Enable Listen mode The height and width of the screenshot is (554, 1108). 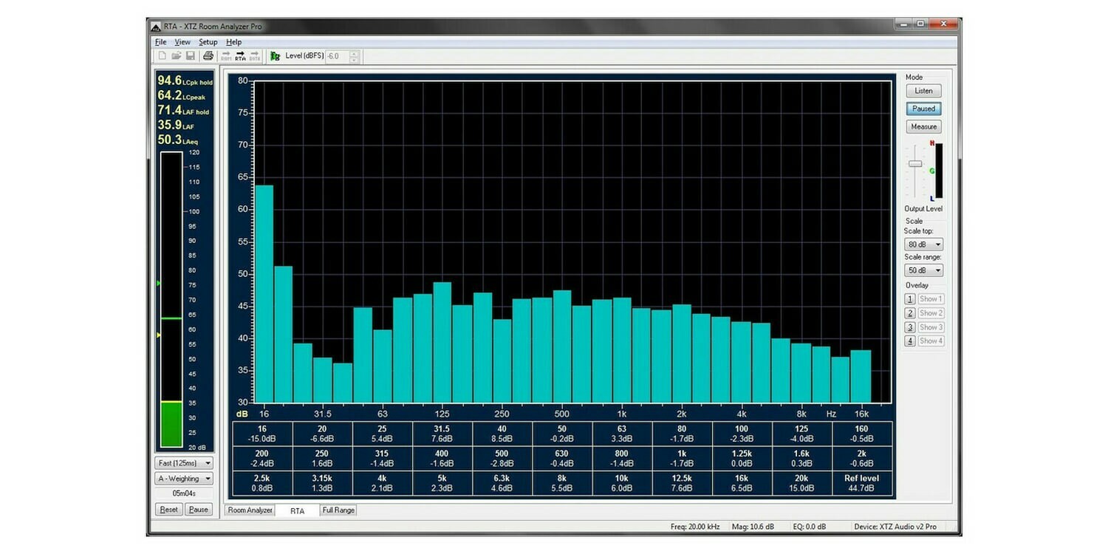click(x=923, y=90)
